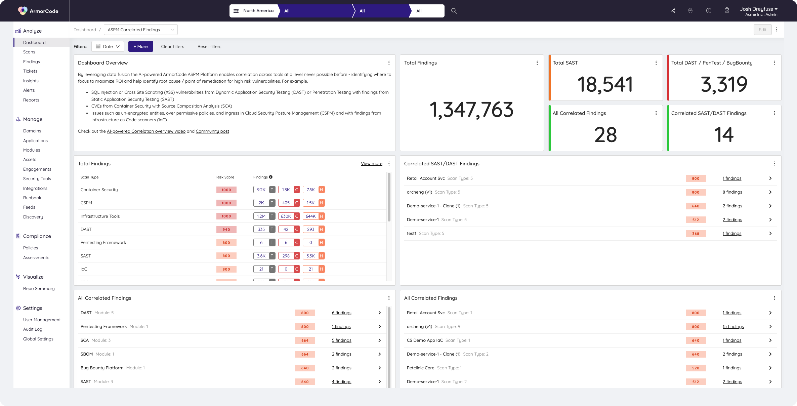The width and height of the screenshot is (797, 406).
Task: Click the Visualize icon in sidebar
Action: pyautogui.click(x=18, y=277)
